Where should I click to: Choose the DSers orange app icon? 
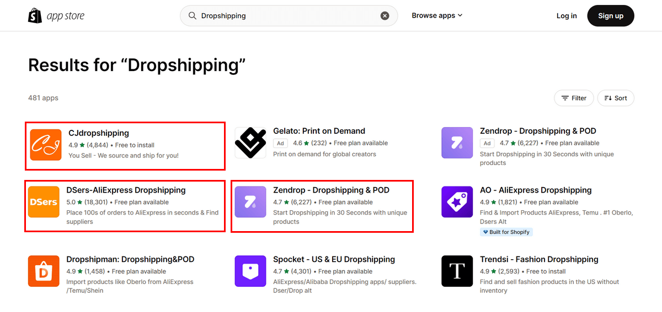coord(44,202)
